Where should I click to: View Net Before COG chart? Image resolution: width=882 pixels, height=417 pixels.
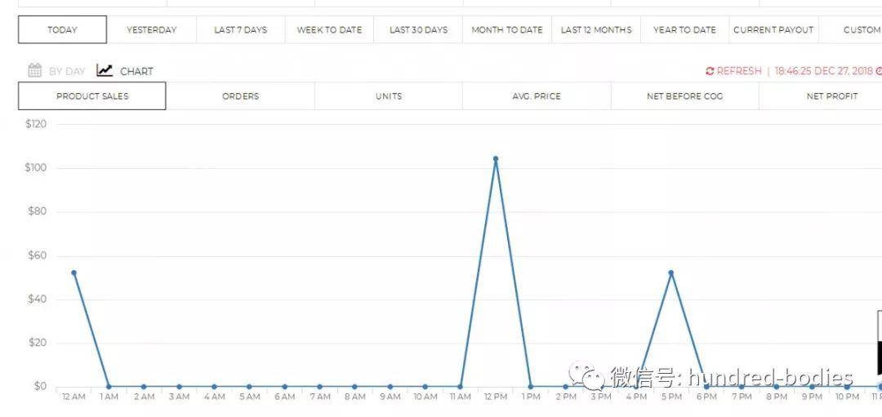click(684, 96)
